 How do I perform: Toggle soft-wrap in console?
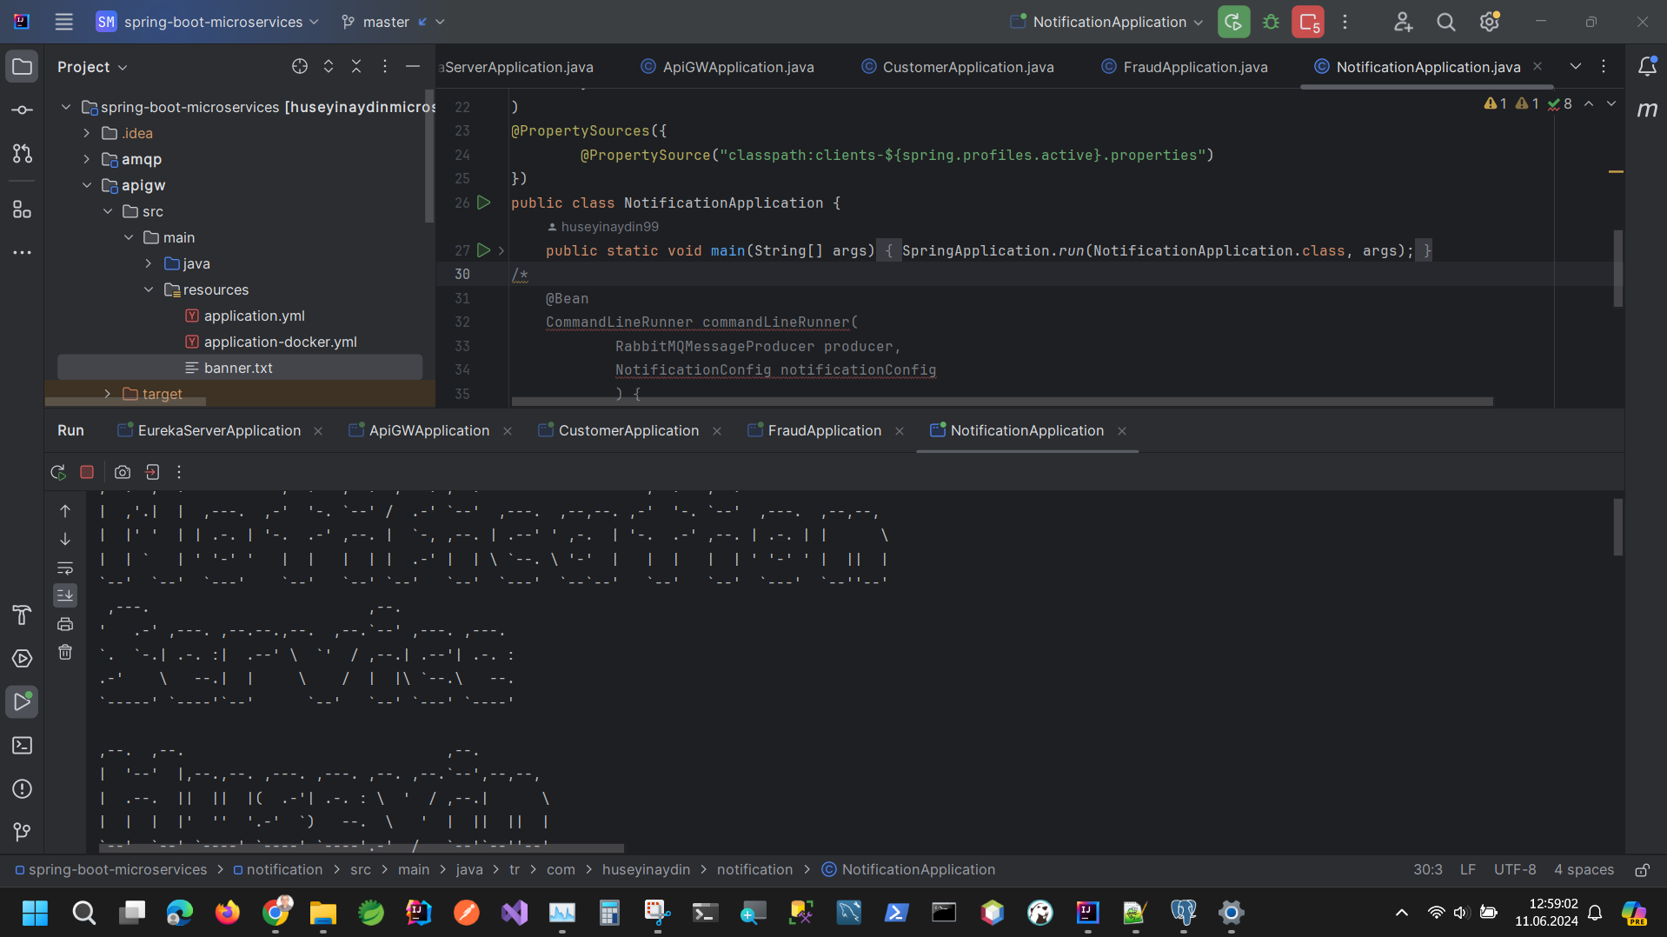click(65, 568)
